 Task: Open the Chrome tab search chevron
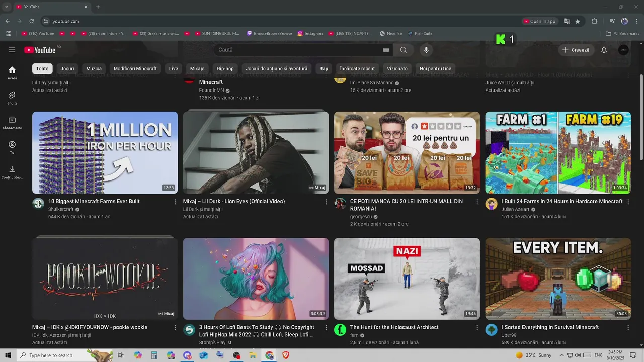[7, 7]
